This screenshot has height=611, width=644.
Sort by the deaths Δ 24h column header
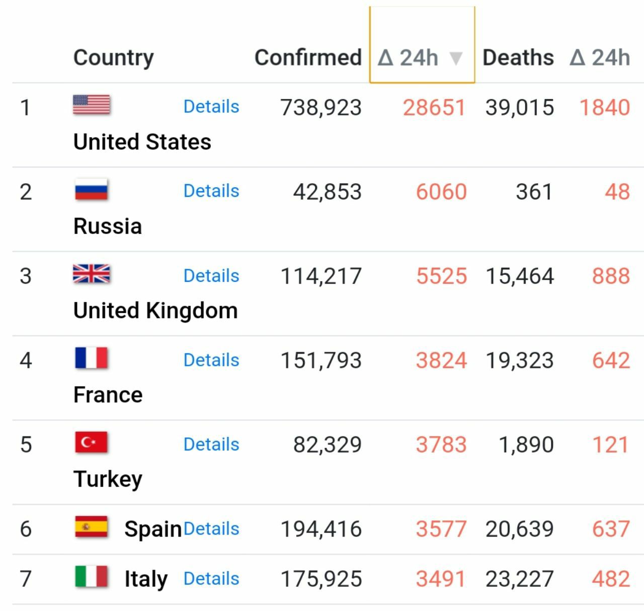600,57
